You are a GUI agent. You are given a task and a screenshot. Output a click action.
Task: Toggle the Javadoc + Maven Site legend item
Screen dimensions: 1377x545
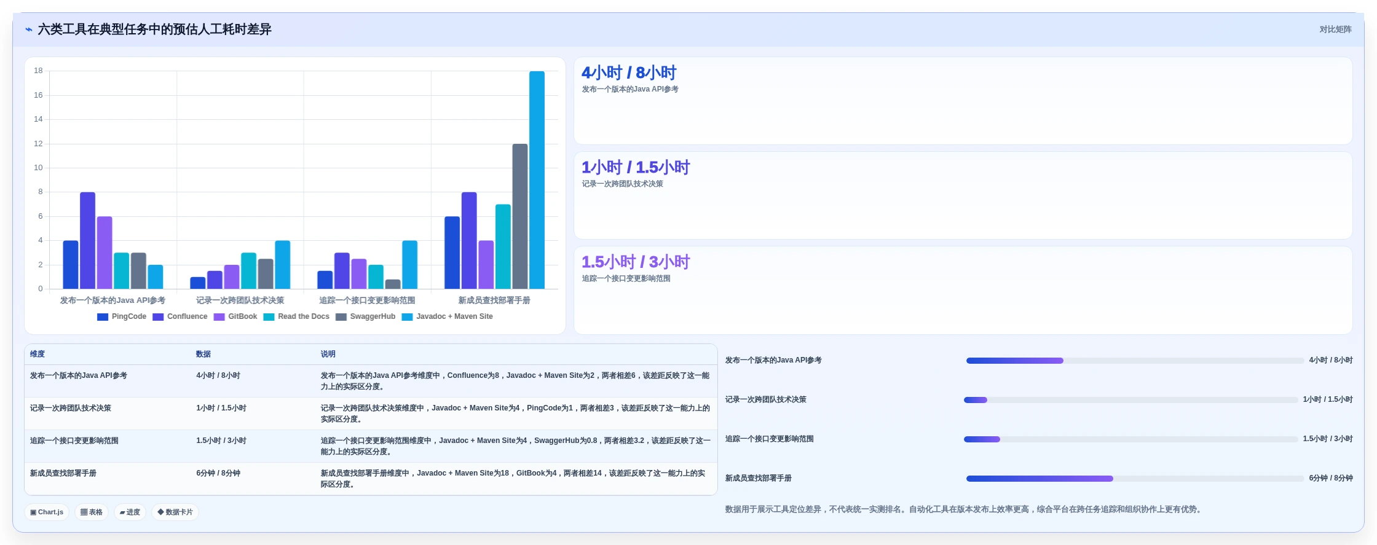pyautogui.click(x=448, y=317)
